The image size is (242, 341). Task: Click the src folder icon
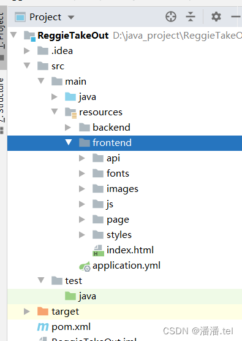[x=43, y=66]
